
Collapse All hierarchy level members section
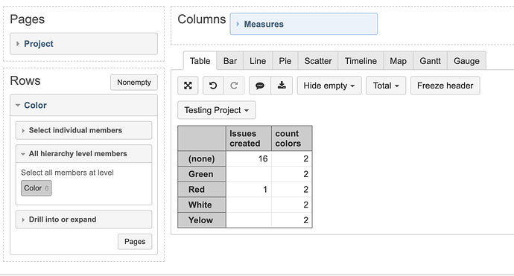83,154
